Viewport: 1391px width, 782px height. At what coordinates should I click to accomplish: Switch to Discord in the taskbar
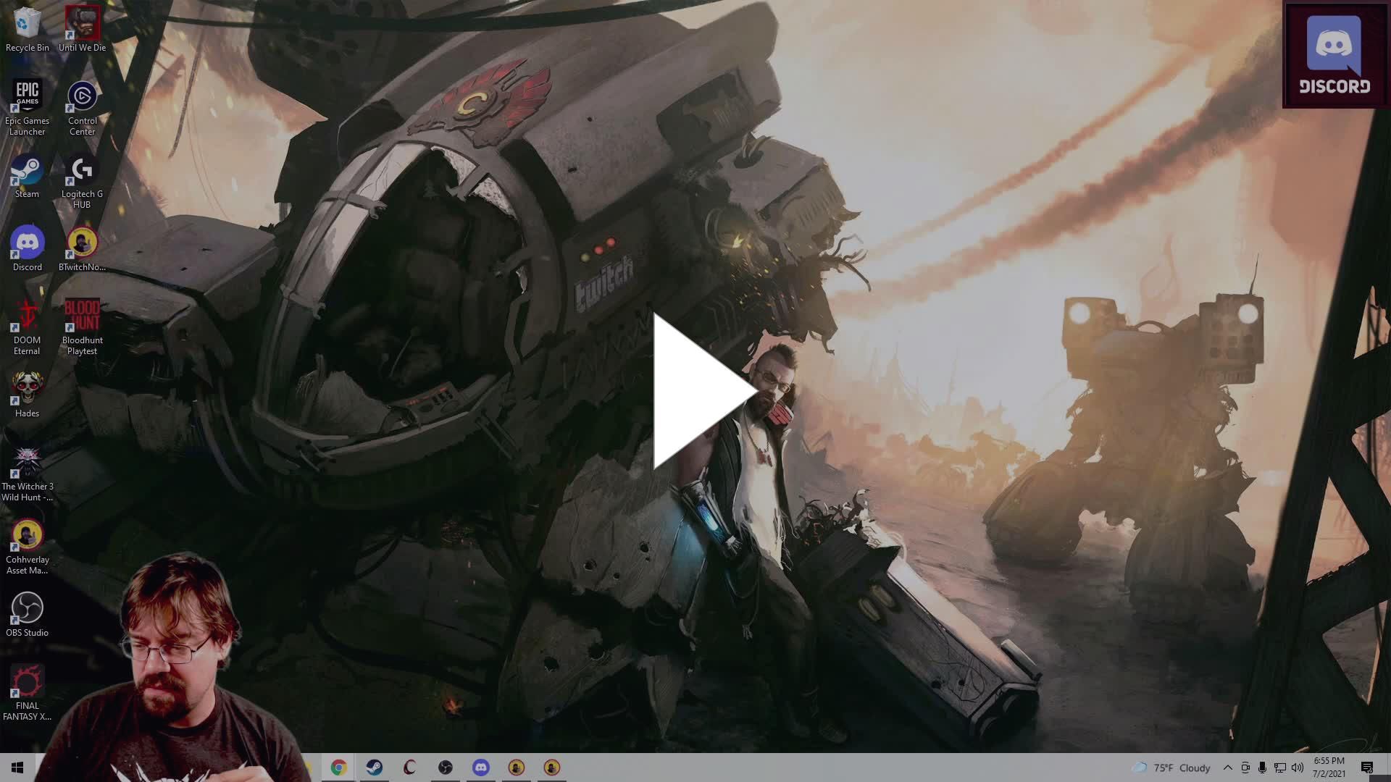point(481,768)
